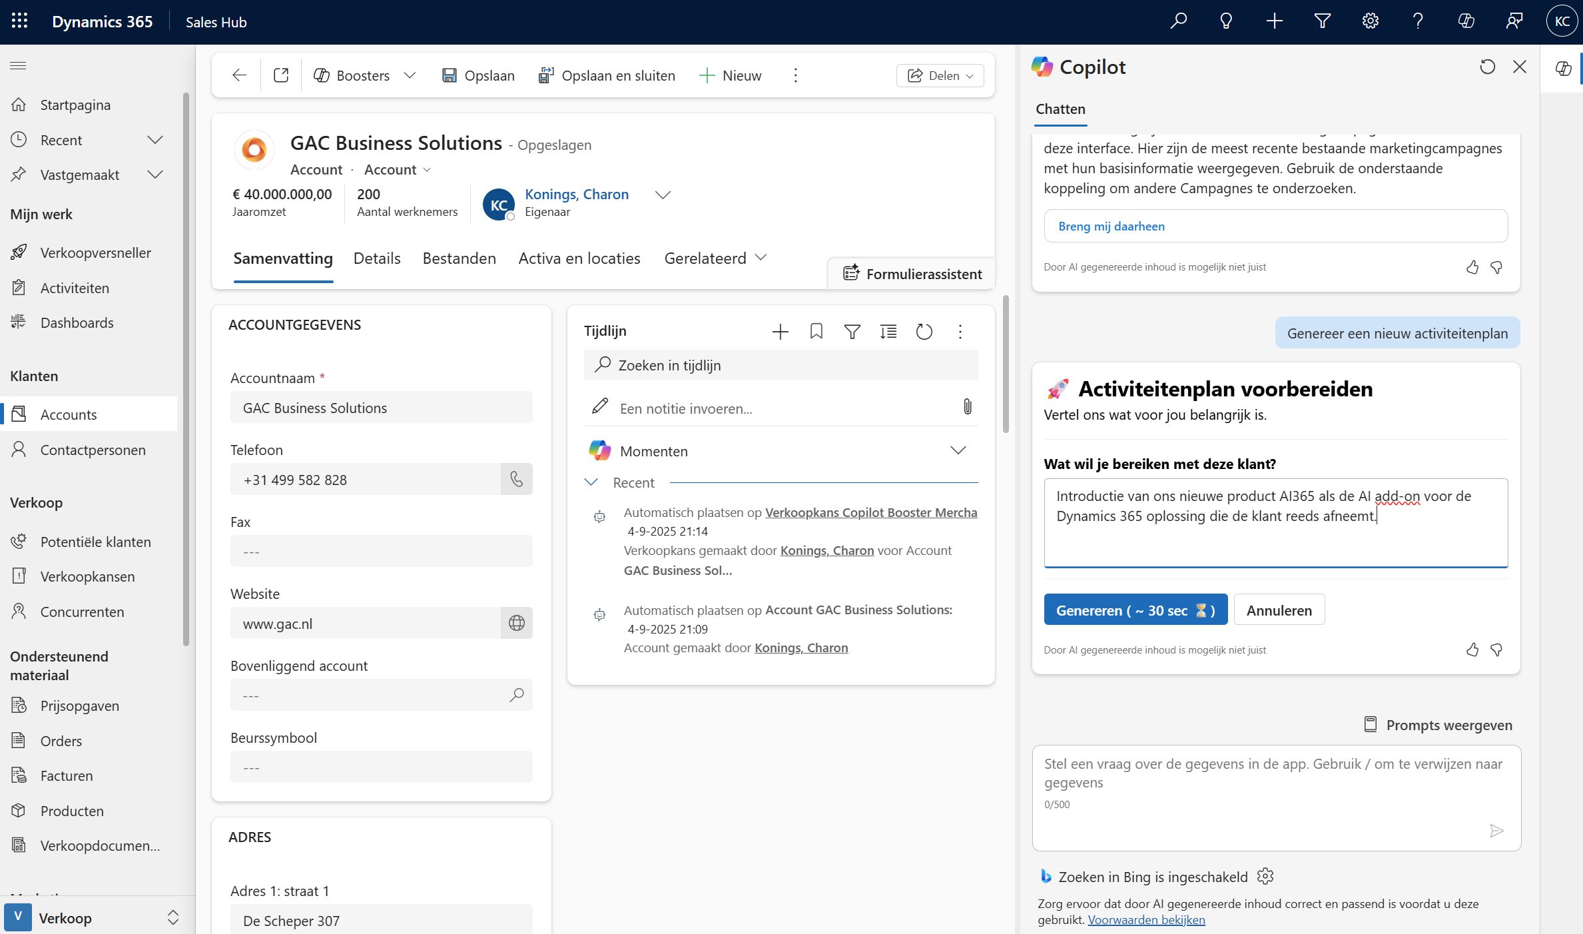The height and width of the screenshot is (934, 1583).
Task: Expand the Boosters dropdown arrow
Action: click(x=410, y=75)
